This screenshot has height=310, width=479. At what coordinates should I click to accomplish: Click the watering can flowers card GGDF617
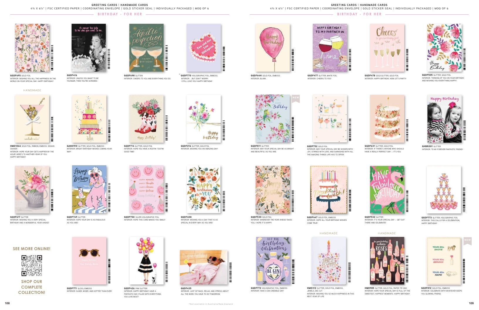(x=32, y=189)
